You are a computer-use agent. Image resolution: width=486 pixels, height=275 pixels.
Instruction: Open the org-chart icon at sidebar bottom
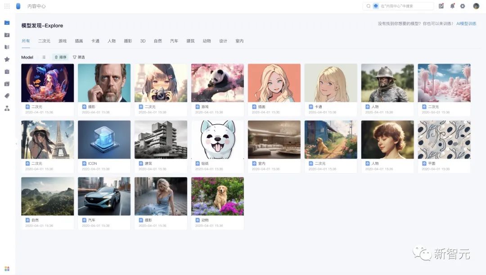pos(6,108)
